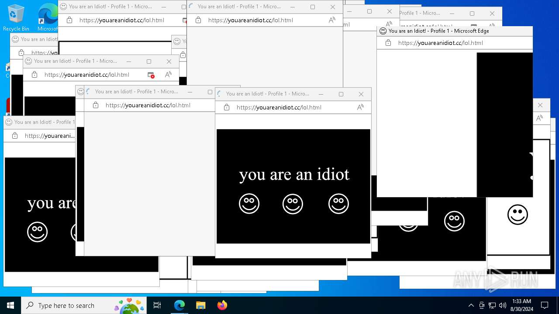Screen dimensions: 559x314
Task: Click URL field in the top-center blank window
Action: click(250, 20)
